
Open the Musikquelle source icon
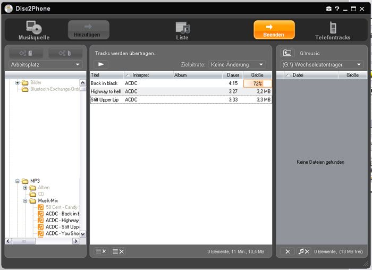tap(34, 30)
